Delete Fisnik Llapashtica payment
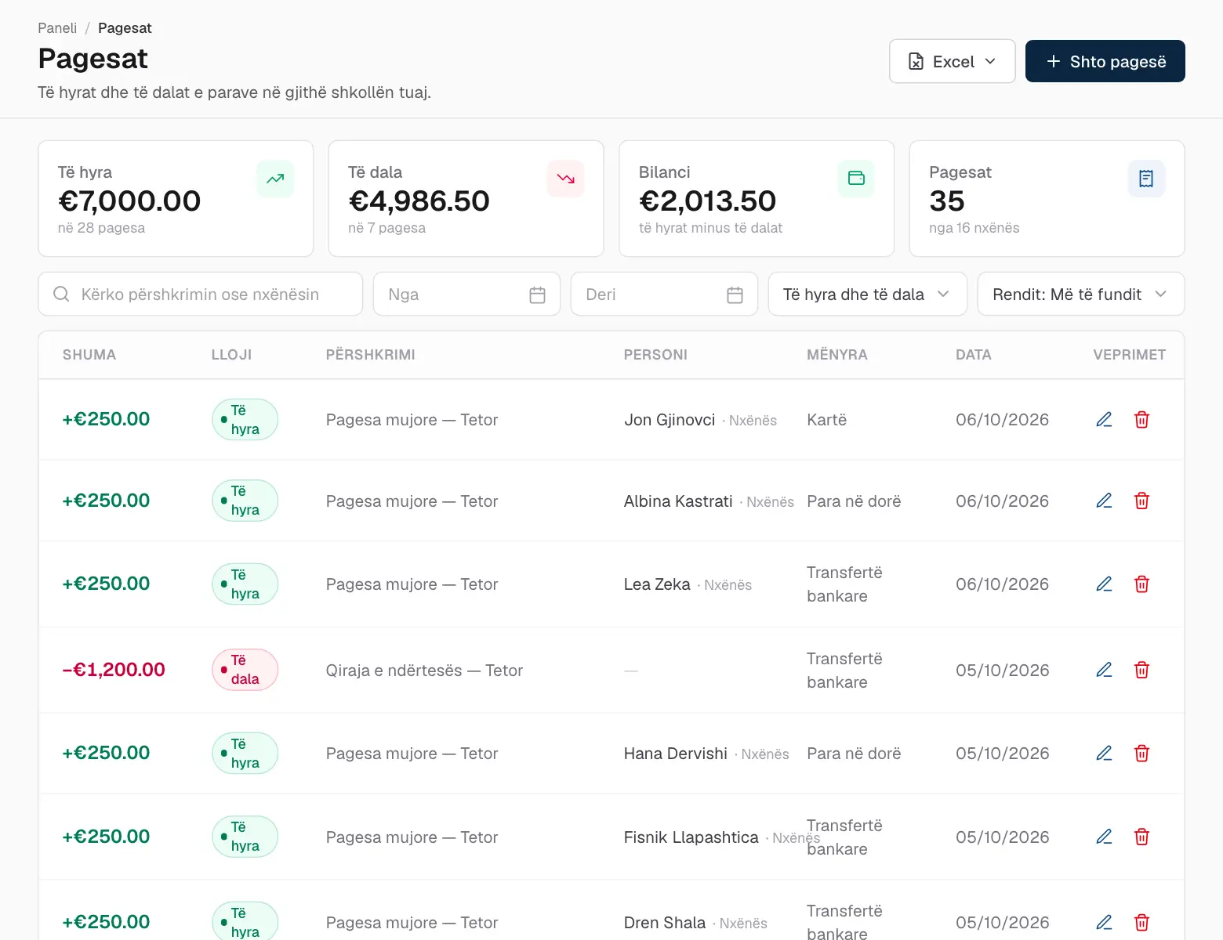Image resolution: width=1223 pixels, height=940 pixels. (1141, 837)
